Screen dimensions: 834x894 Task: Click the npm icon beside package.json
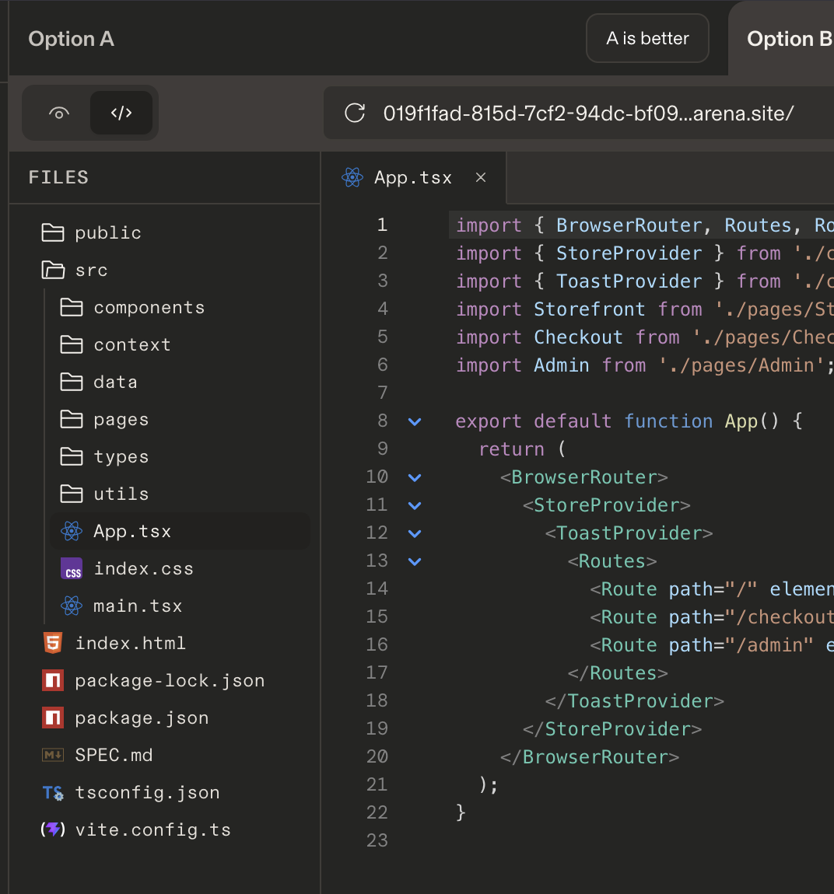click(53, 718)
